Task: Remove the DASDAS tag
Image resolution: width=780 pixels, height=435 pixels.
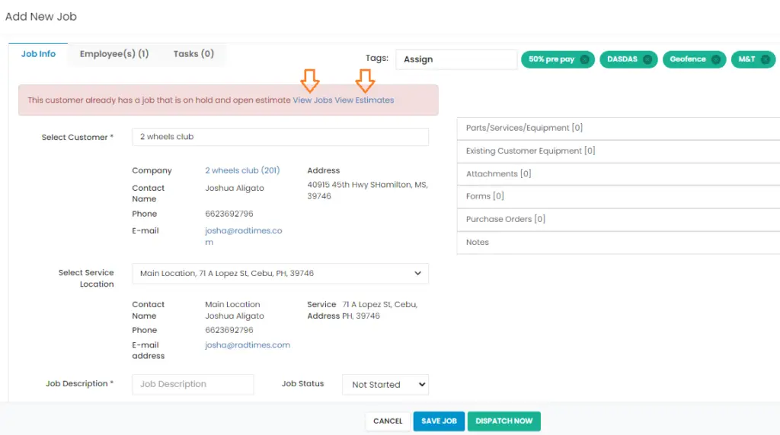Action: click(x=647, y=59)
